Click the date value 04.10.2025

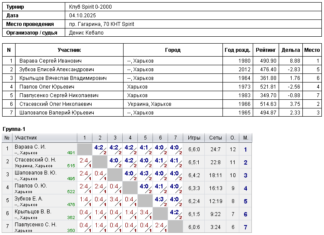pyautogui.click(x=83, y=16)
